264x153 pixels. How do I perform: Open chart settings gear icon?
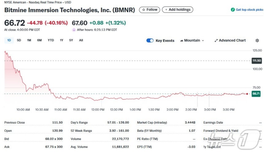tap(257, 40)
